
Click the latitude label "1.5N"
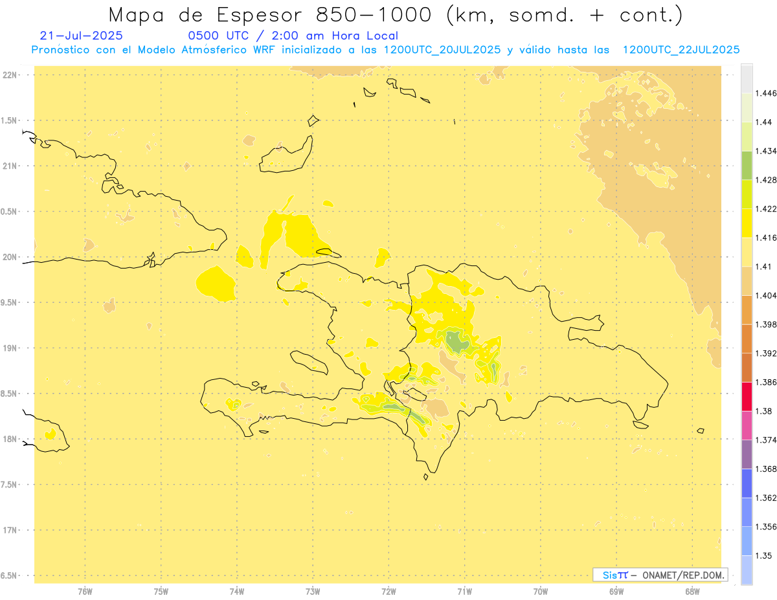click(x=10, y=121)
